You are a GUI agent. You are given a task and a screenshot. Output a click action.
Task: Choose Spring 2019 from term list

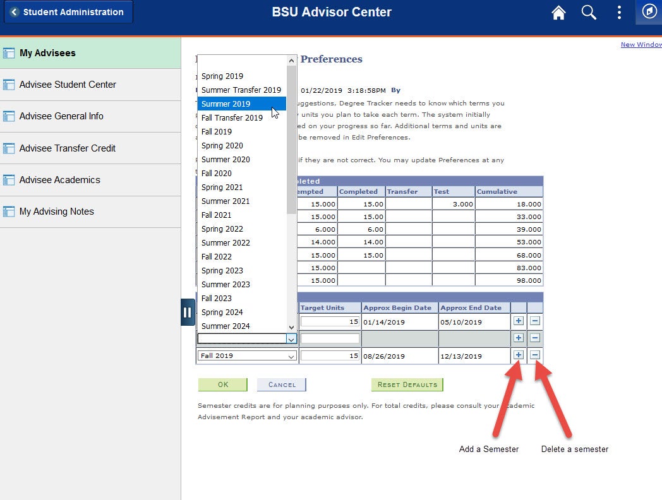(x=241, y=76)
